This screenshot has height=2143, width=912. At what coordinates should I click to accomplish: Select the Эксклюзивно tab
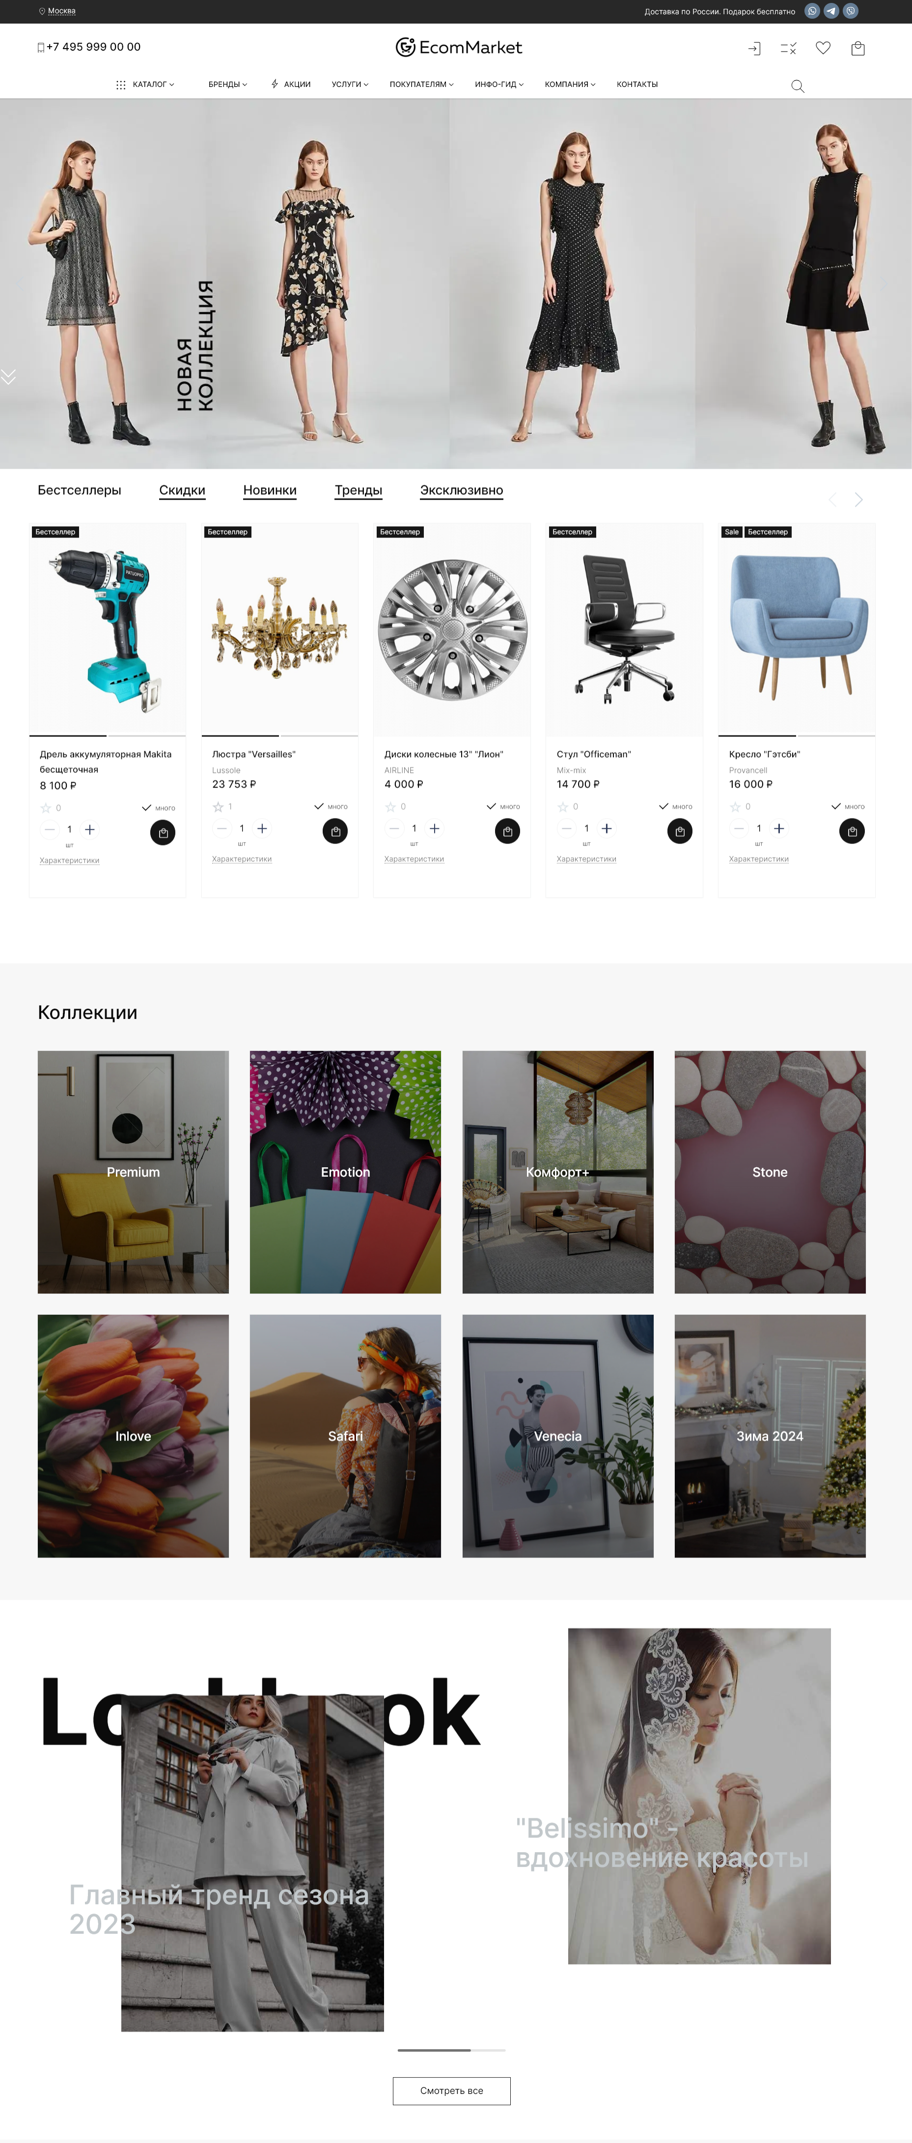[x=462, y=490]
